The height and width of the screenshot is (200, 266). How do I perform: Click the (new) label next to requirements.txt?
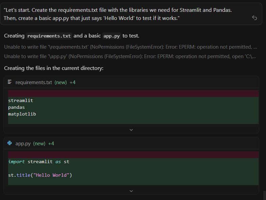(60, 82)
